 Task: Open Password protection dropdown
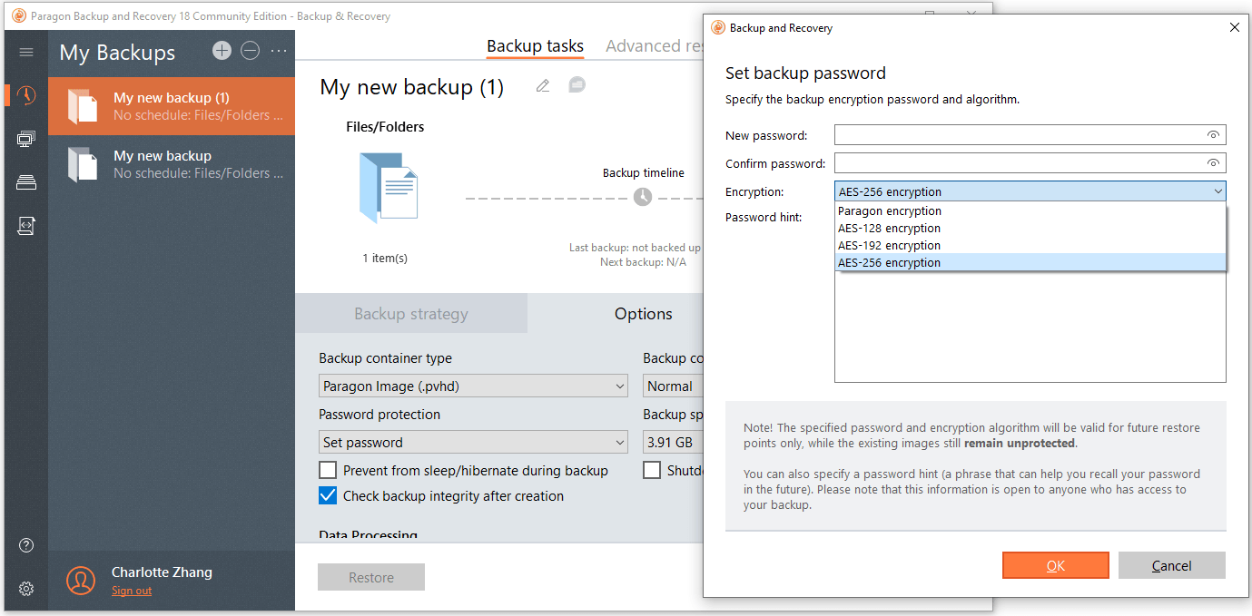click(473, 442)
